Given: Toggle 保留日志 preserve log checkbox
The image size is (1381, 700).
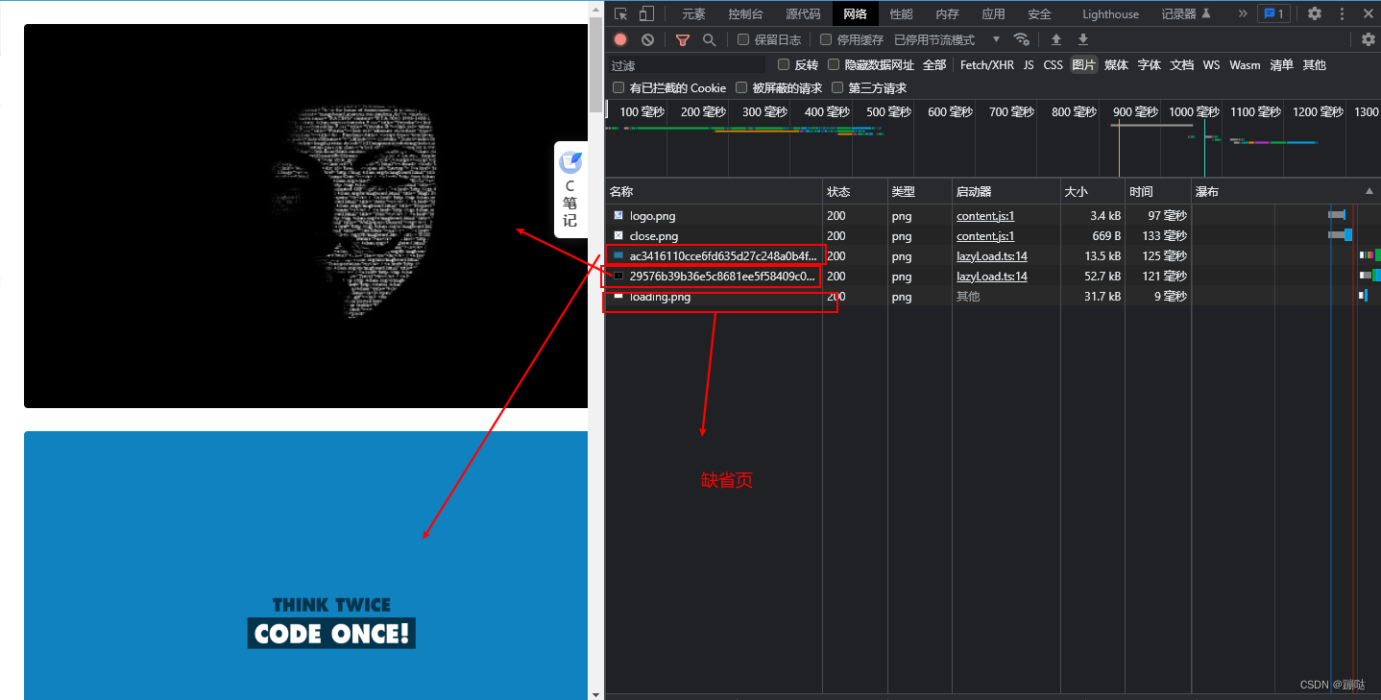Looking at the screenshot, I should pyautogui.click(x=743, y=39).
